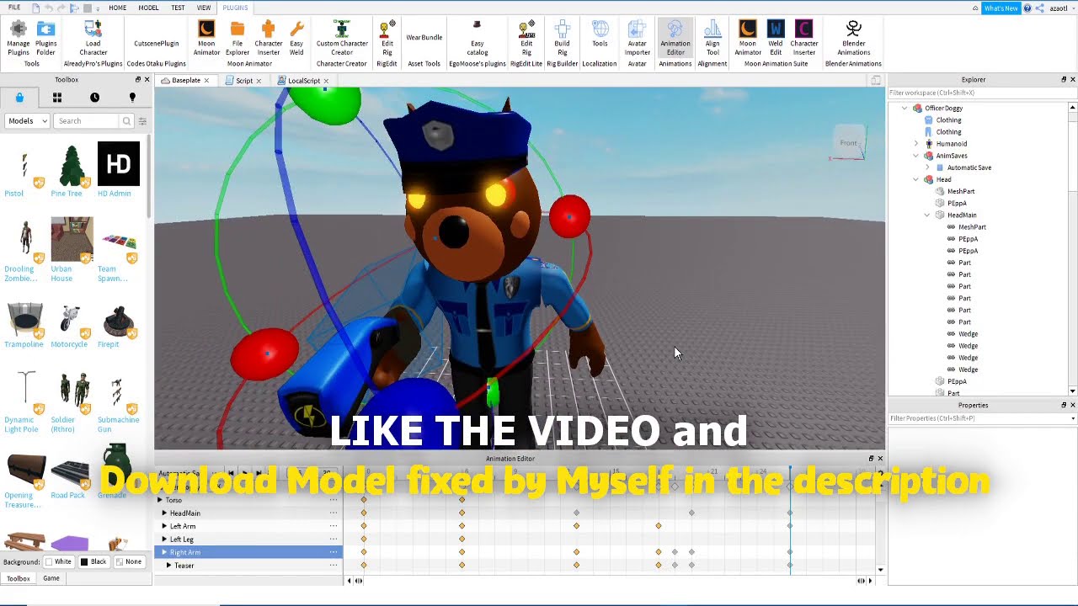The height and width of the screenshot is (606, 1078).
Task: Choose the Motorcycle model
Action: coord(69,326)
